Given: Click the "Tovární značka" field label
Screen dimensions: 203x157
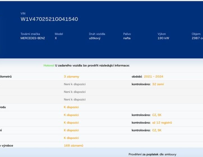Looking at the screenshot, I should click(30, 34).
